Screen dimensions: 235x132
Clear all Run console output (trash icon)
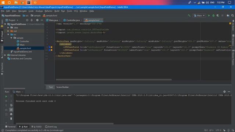tap(11, 118)
